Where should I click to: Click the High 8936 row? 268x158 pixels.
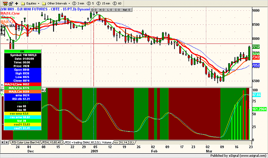[x=23, y=73]
